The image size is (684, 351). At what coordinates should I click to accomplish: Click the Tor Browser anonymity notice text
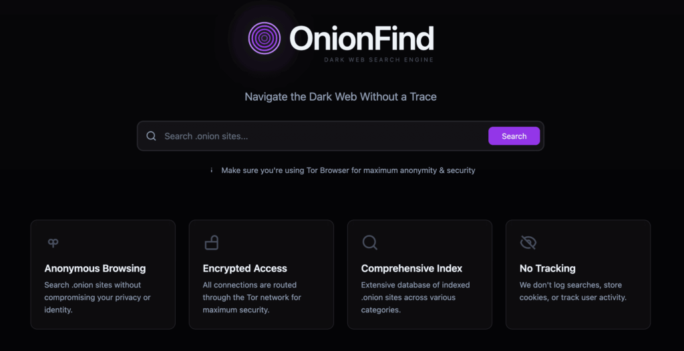(348, 170)
